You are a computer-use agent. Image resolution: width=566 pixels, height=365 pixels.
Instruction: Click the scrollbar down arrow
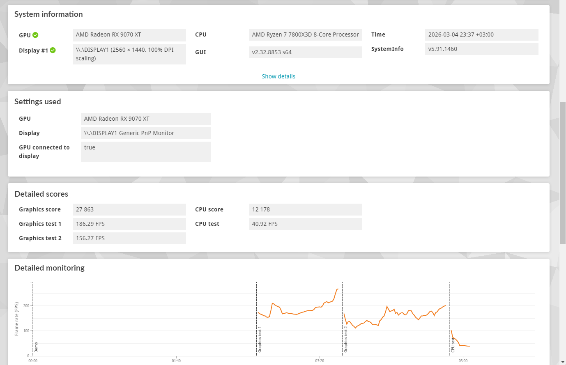point(563,362)
